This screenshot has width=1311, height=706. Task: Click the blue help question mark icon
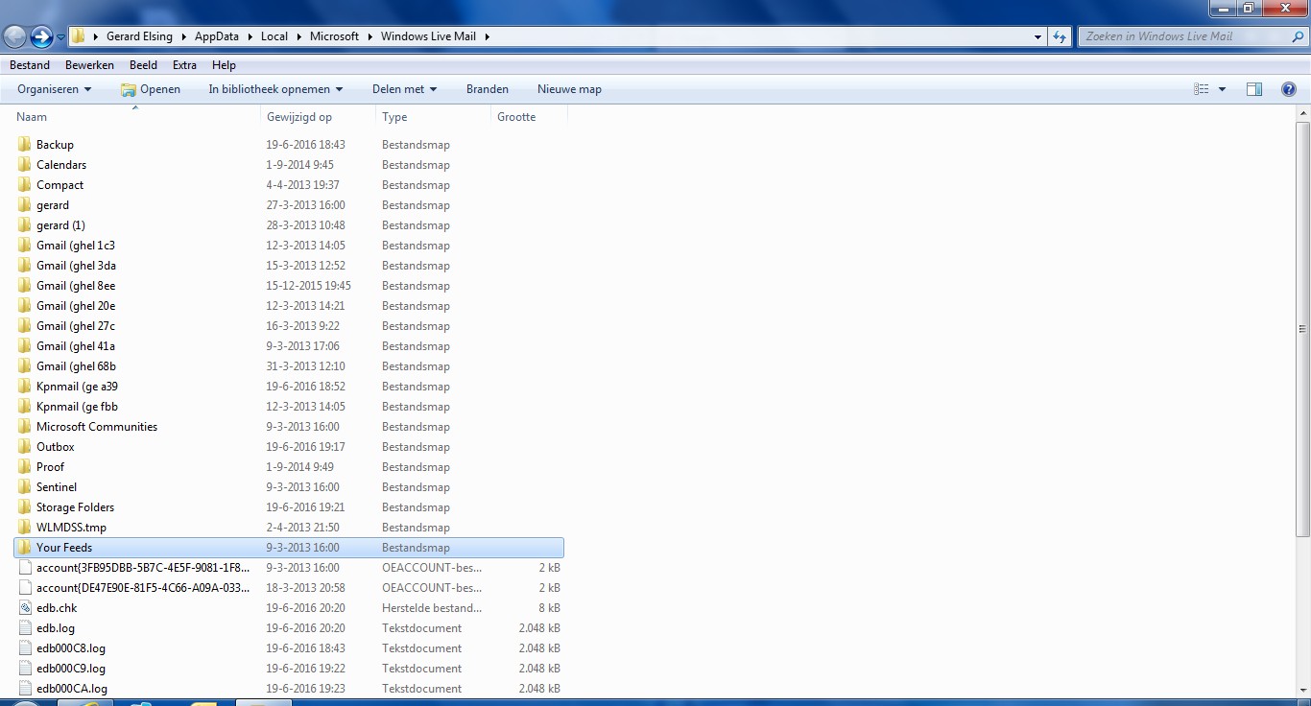coord(1289,89)
